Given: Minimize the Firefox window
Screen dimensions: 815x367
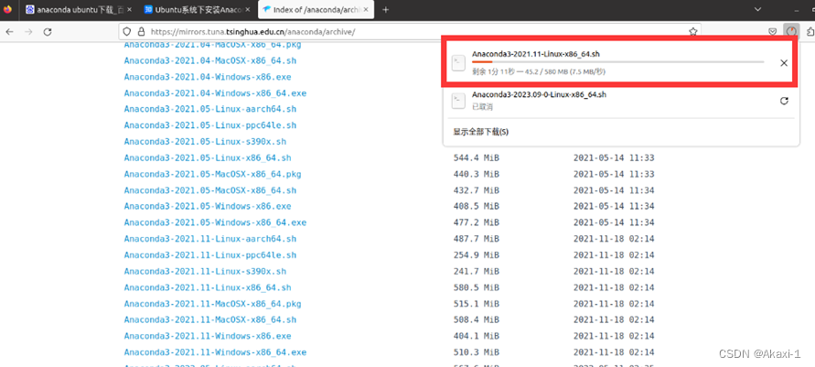Looking at the screenshot, I should tap(798, 9).
